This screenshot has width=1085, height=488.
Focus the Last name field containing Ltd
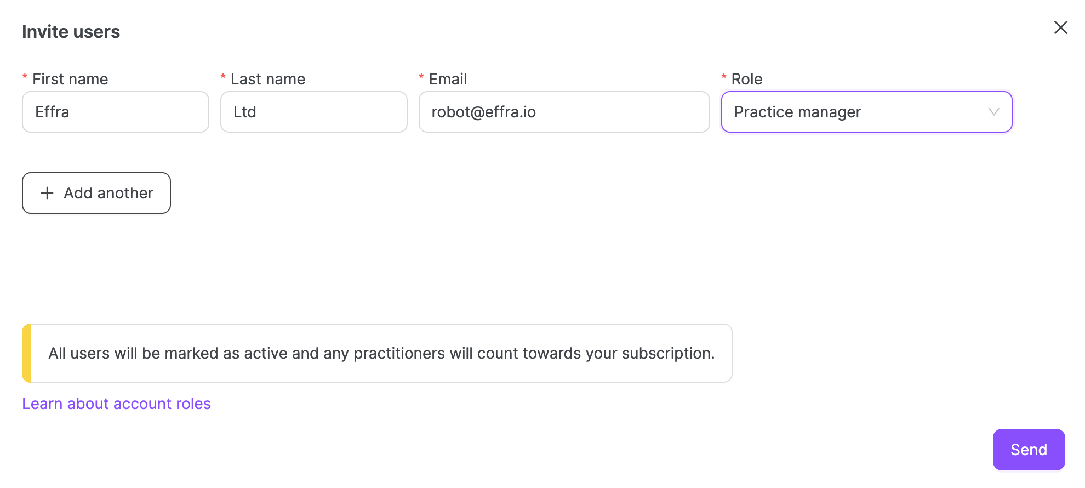(x=314, y=112)
